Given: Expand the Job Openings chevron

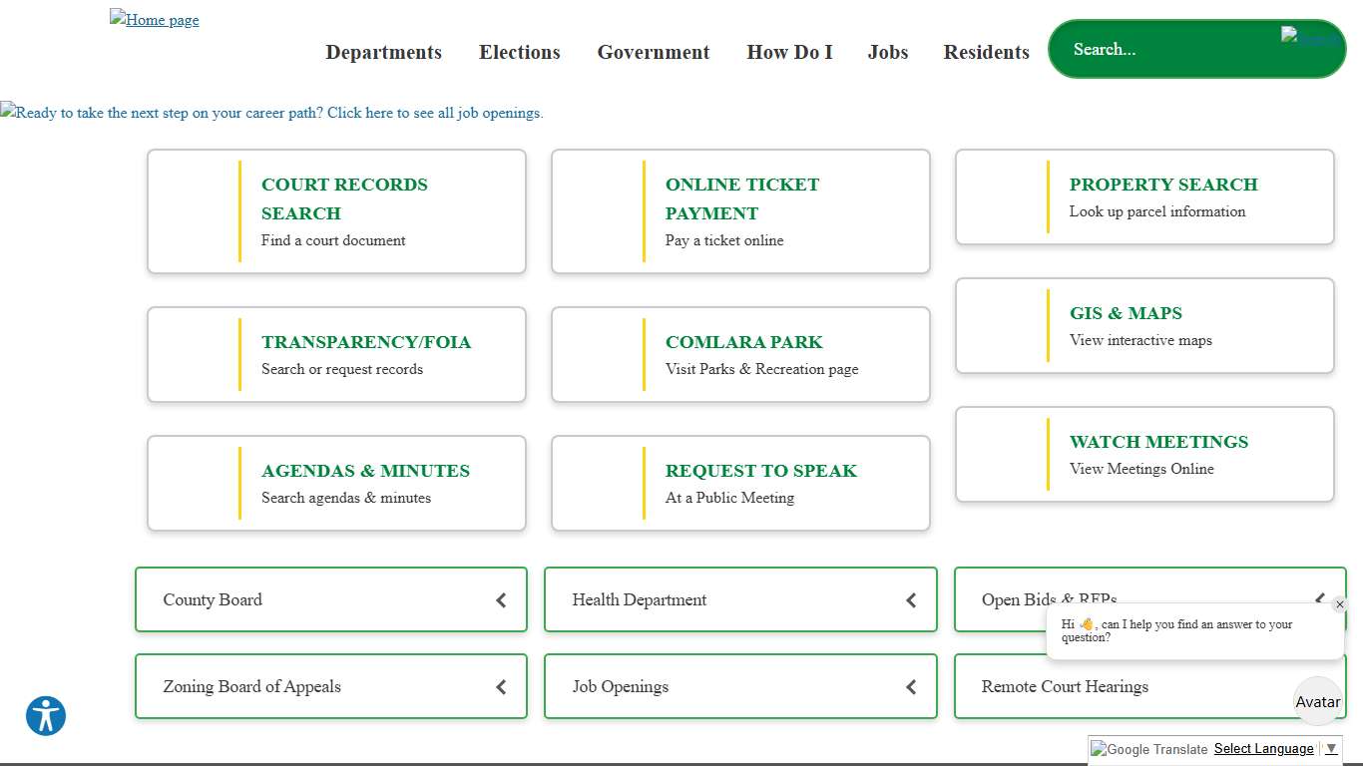Looking at the screenshot, I should point(910,687).
